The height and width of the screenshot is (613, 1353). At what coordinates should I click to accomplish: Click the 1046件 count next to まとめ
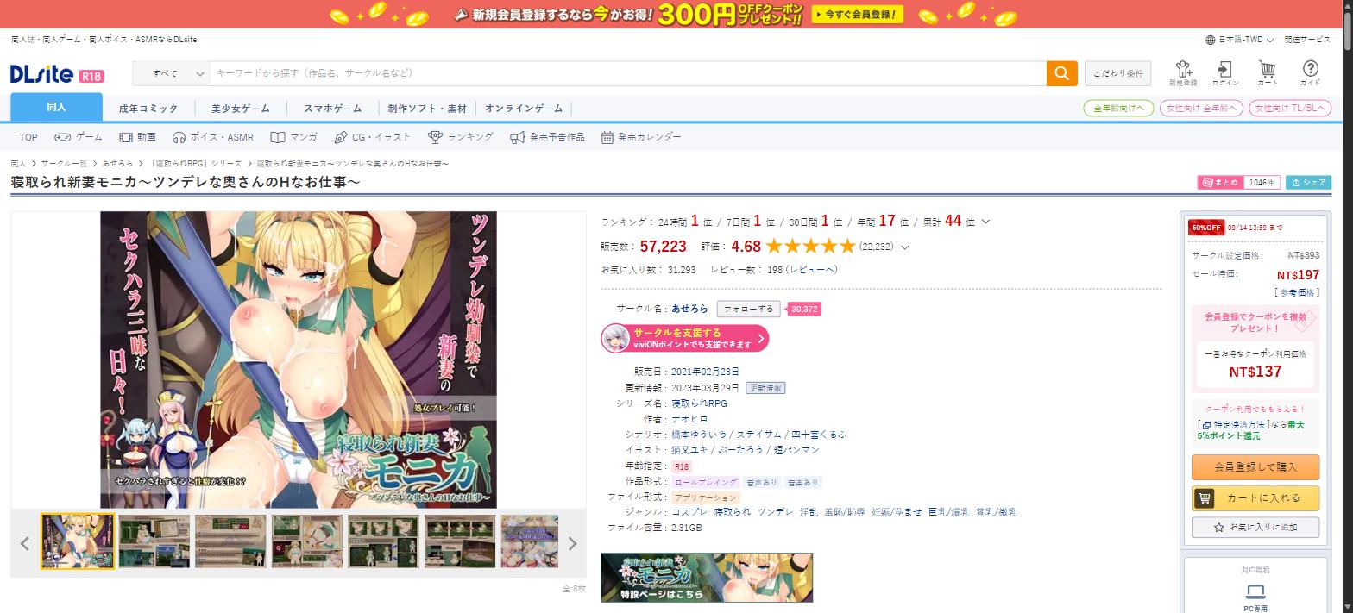point(1262,183)
